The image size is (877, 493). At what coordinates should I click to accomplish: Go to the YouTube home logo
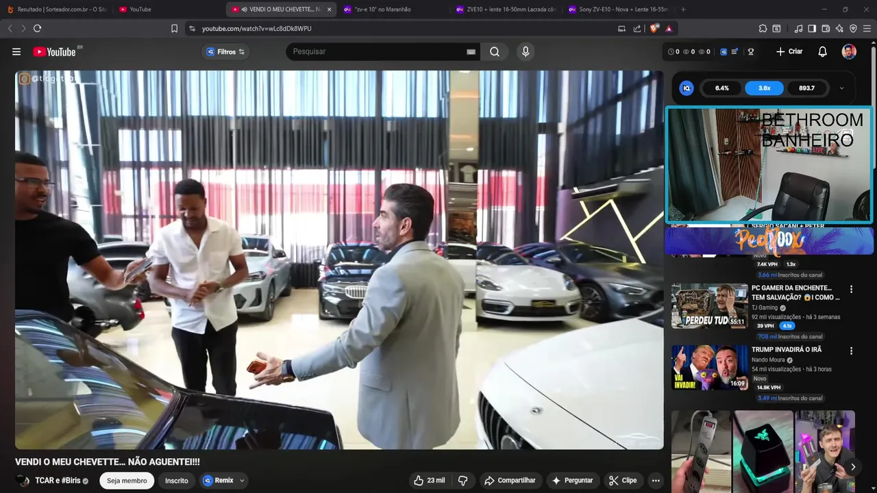tap(54, 52)
